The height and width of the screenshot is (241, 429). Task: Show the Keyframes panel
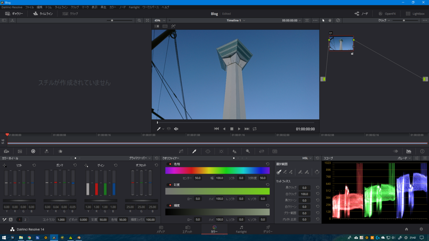pos(395,151)
